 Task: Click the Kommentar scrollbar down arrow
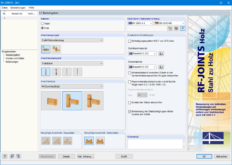click(x=184, y=147)
